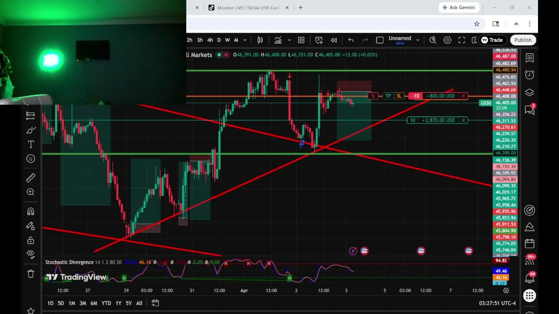Open the emoji icons tool

click(x=31, y=159)
